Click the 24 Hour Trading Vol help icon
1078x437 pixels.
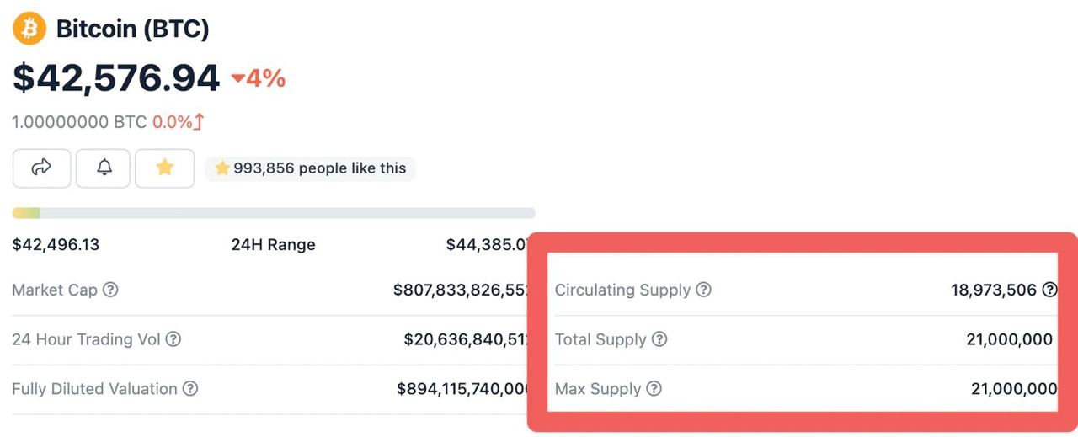173,339
